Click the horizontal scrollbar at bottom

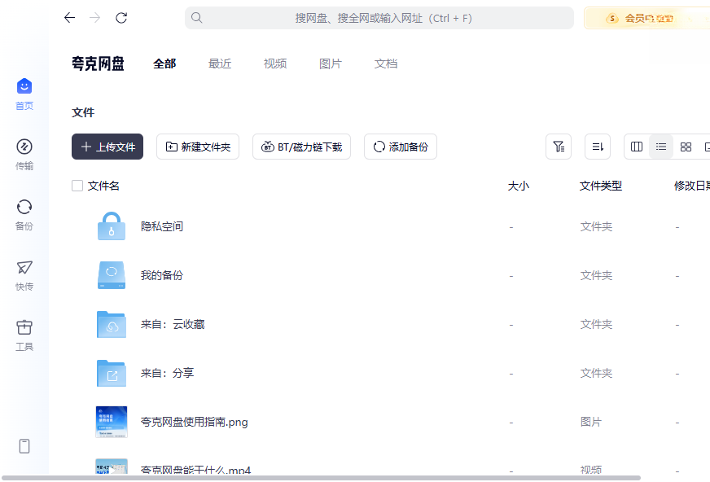(321, 478)
